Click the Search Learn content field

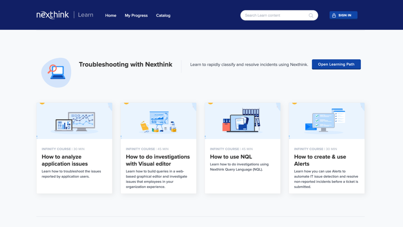coord(274,15)
